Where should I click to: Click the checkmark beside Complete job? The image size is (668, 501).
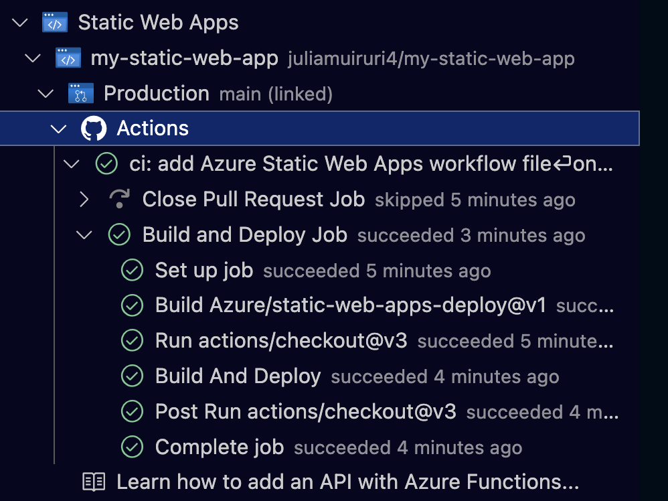click(132, 446)
